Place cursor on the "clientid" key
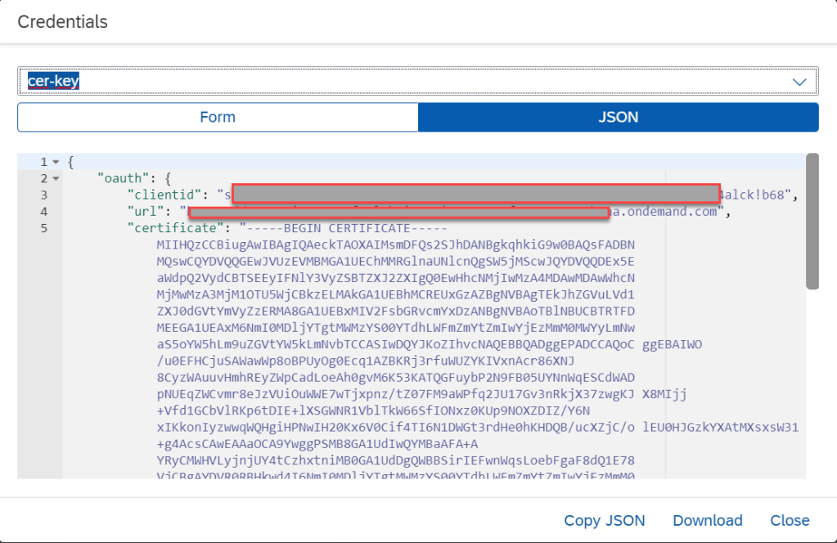The width and height of the screenshot is (837, 543). coord(162,195)
